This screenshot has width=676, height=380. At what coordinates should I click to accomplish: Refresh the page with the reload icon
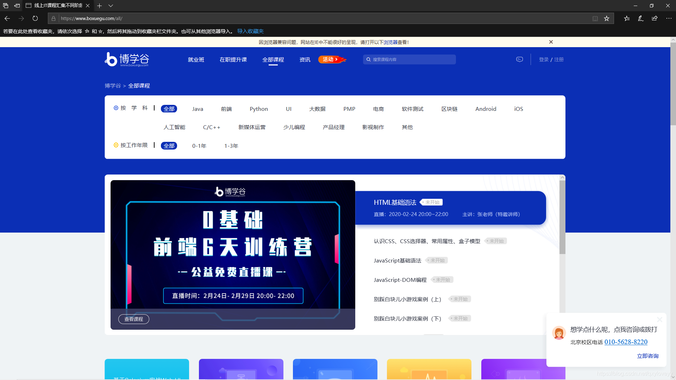pyautogui.click(x=35, y=18)
